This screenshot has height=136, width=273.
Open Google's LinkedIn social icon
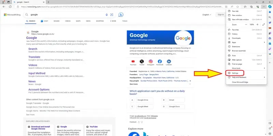(169, 62)
